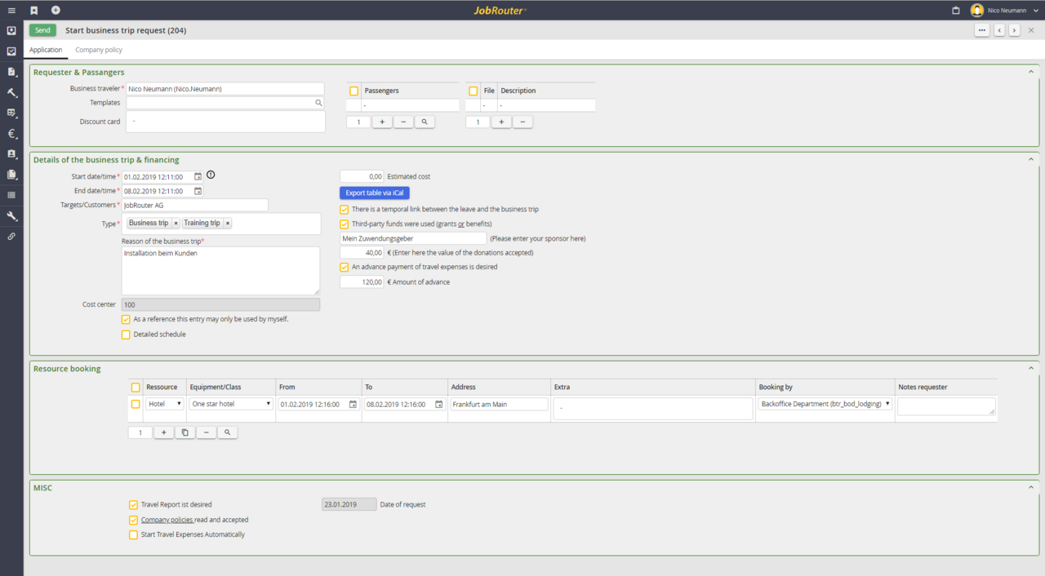Collapse the Resource booking section
1045x576 pixels.
tap(1031, 369)
